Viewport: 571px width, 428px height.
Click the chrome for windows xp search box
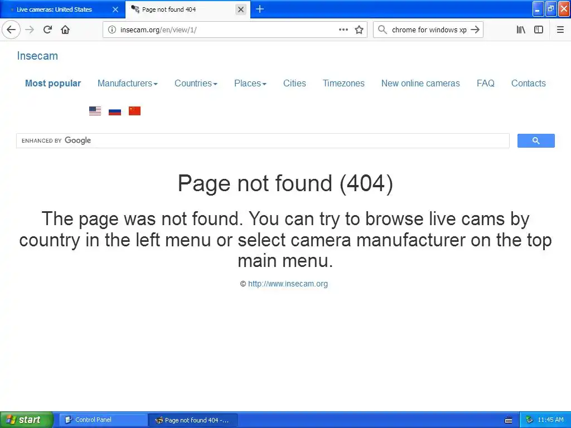(x=429, y=30)
